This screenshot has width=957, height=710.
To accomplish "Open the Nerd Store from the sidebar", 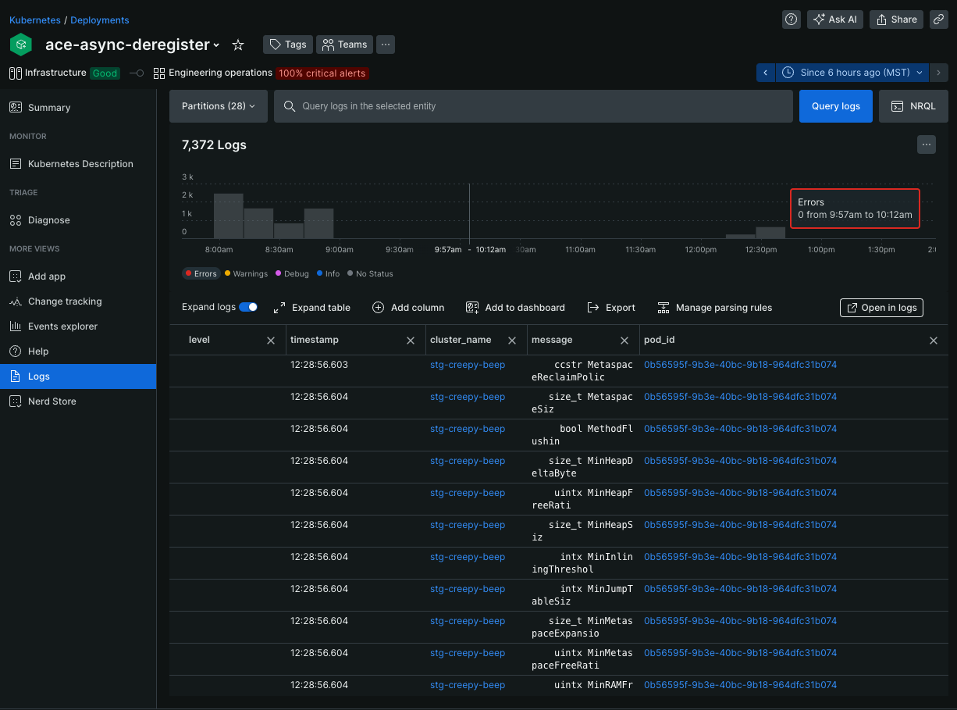I will click(x=50, y=401).
